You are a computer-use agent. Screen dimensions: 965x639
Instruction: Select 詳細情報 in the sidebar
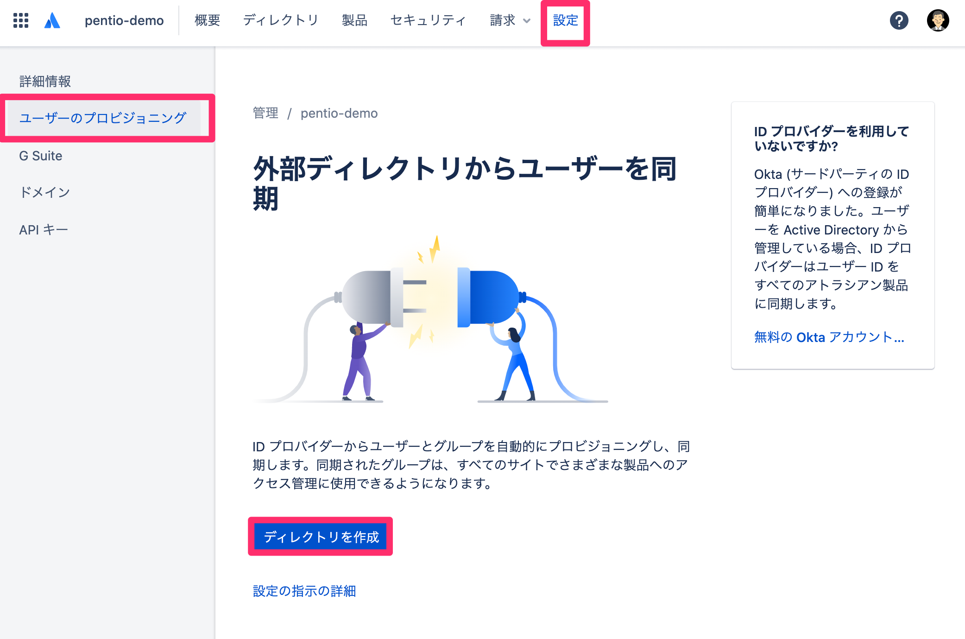(x=45, y=81)
